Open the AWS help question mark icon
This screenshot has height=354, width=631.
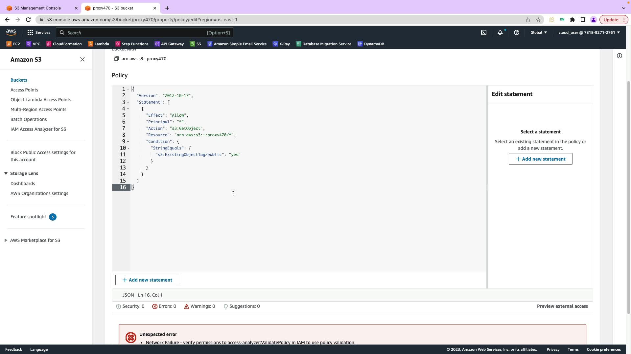click(516, 32)
